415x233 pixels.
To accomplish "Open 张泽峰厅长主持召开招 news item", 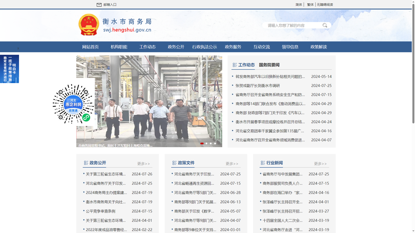I will (283, 211).
